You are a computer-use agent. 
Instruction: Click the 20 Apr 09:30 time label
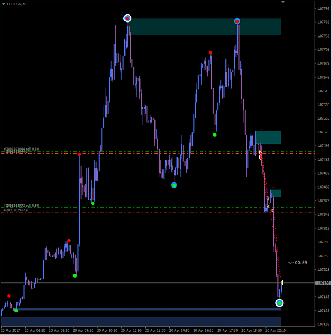[x=83, y=331]
